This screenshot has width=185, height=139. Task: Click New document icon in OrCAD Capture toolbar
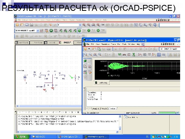[x=17, y=25]
